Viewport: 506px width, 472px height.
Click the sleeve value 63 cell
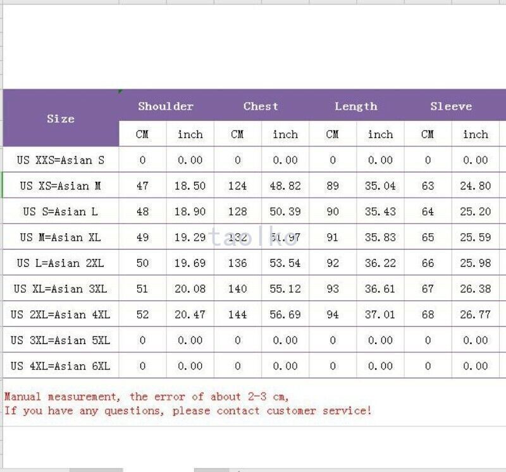point(428,186)
